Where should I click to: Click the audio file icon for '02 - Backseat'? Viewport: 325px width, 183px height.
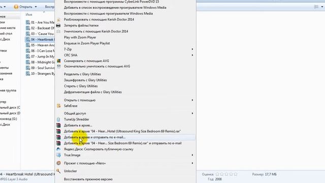28,28
